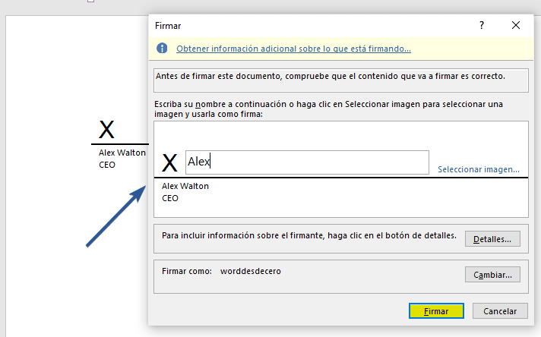Click 'CEO' text in the document
This screenshot has height=337, width=541.
[107, 165]
